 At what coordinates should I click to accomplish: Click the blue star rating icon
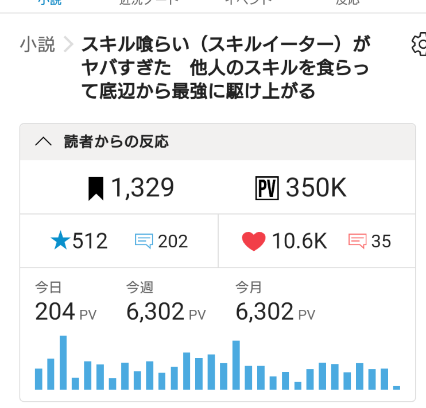click(x=59, y=241)
